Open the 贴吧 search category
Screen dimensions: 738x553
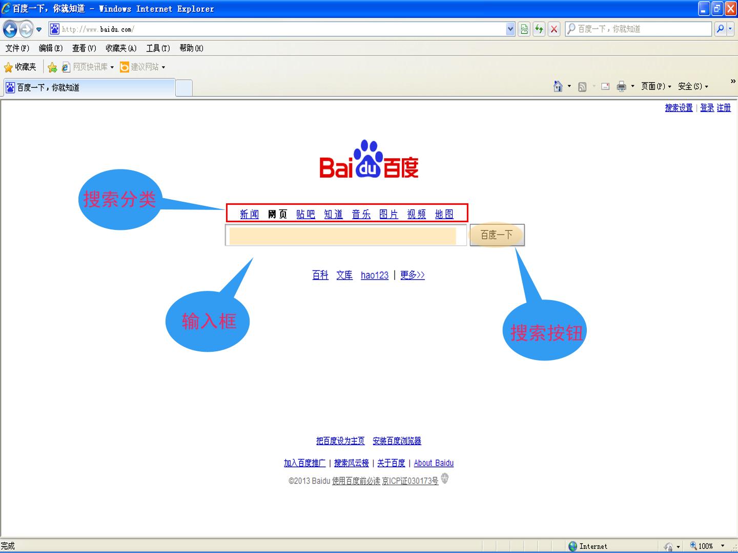click(305, 214)
